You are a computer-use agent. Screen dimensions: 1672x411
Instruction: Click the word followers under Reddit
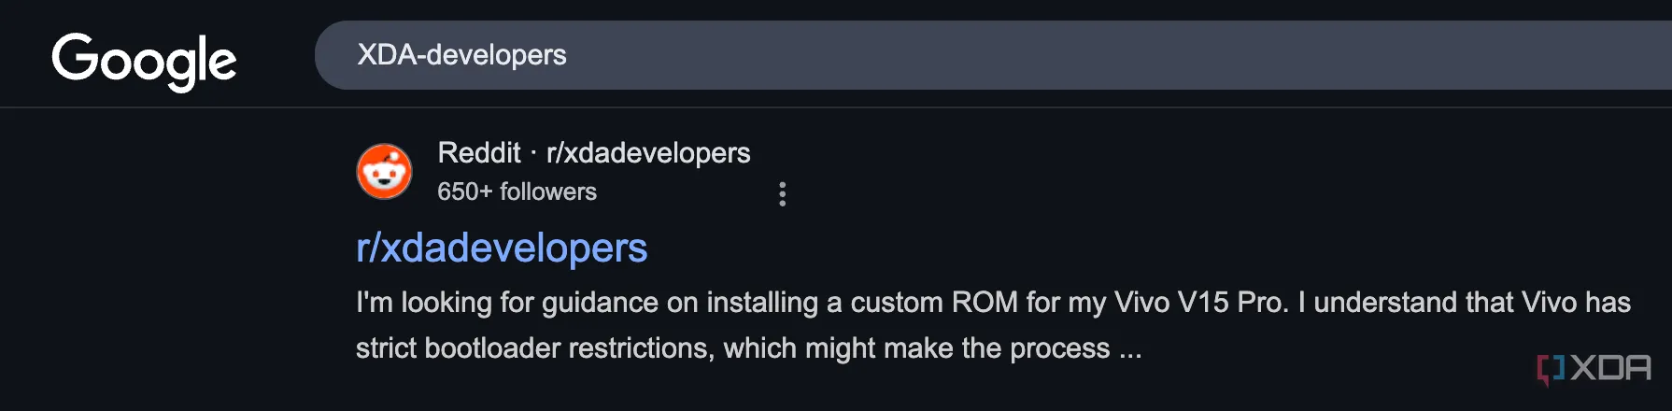[547, 191]
